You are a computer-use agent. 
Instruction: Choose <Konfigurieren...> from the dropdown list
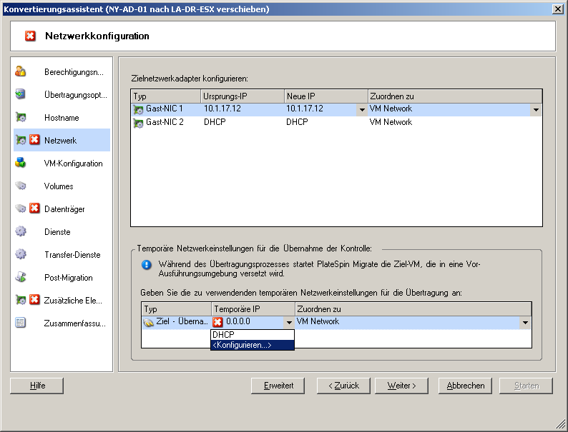coord(252,345)
